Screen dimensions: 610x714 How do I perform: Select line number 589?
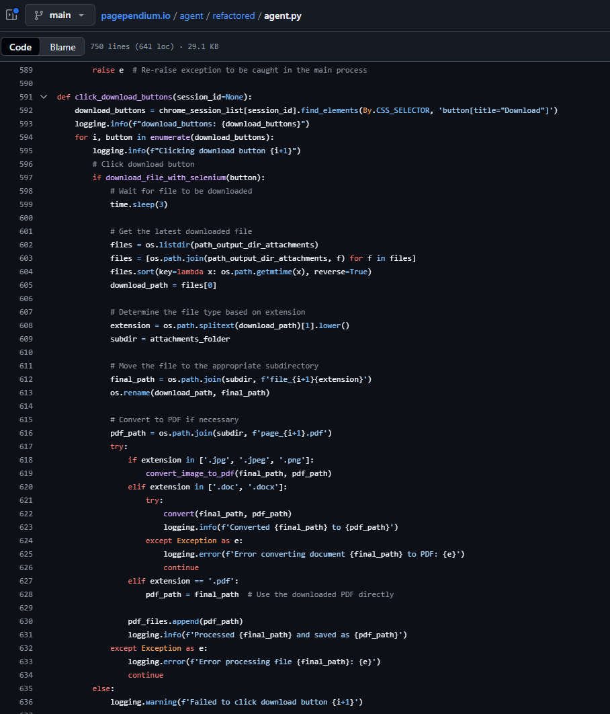(26, 70)
